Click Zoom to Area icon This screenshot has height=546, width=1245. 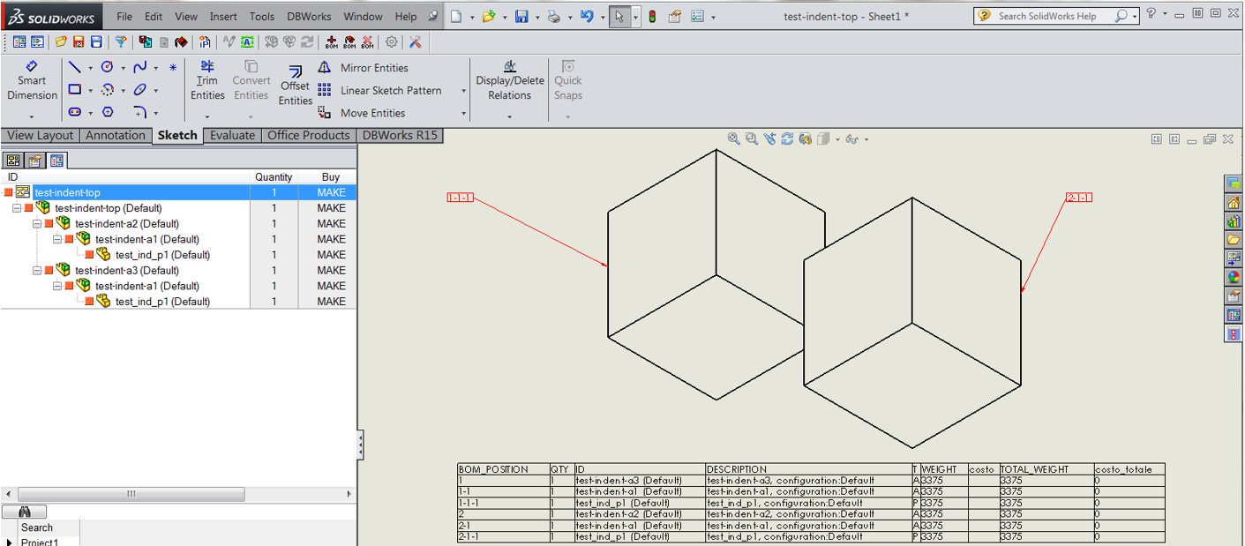pos(752,138)
